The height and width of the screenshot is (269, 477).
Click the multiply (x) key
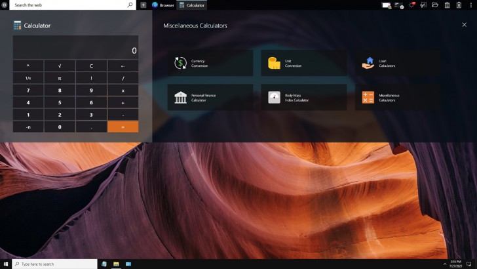click(x=123, y=90)
